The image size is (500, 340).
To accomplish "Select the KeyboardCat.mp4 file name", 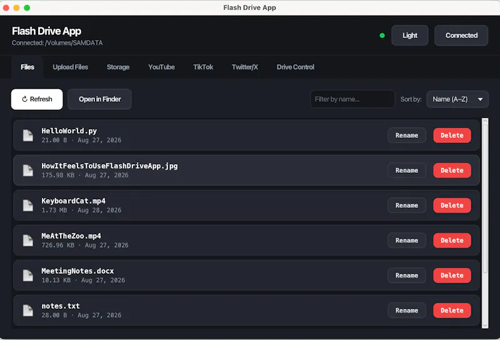I will (x=73, y=201).
